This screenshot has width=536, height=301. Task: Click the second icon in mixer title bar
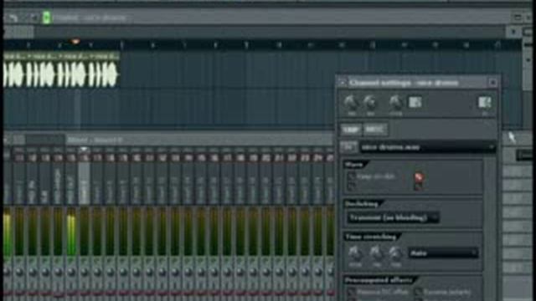point(19,140)
